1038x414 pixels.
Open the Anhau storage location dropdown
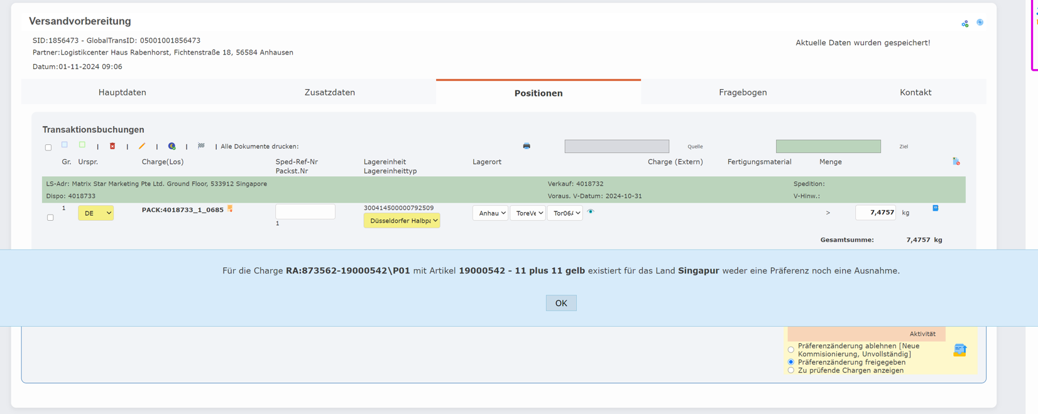(490, 213)
